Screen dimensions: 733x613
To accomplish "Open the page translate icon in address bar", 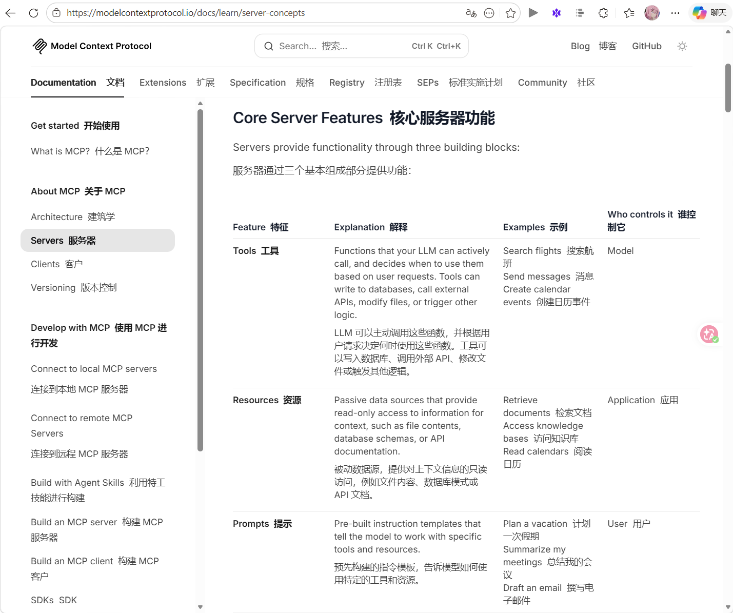I will (471, 13).
